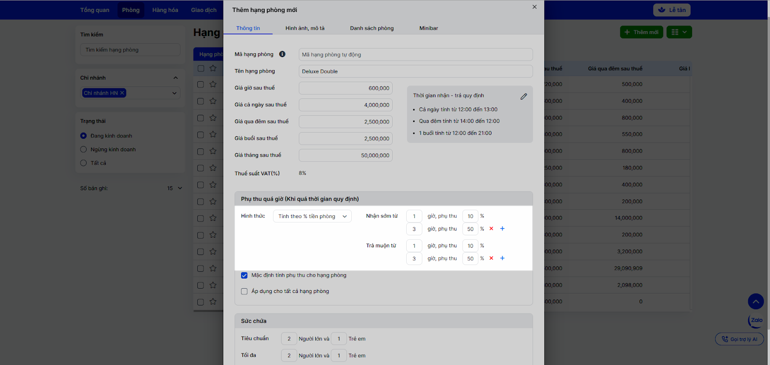Close the Thêm hạng phòng mới dialog
This screenshot has height=365, width=770.
click(534, 7)
